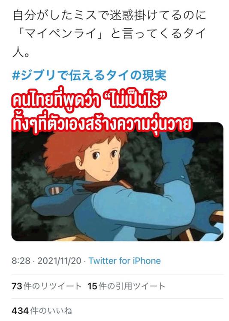Show who liked via 434 件のいいね
The width and height of the screenshot is (229, 321).
(42, 311)
